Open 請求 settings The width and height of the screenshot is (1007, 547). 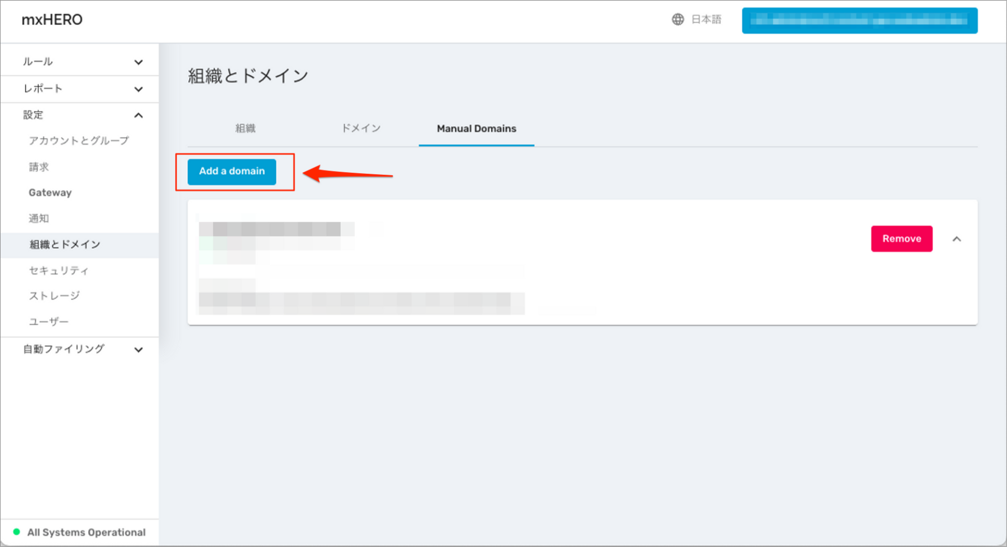coord(39,167)
